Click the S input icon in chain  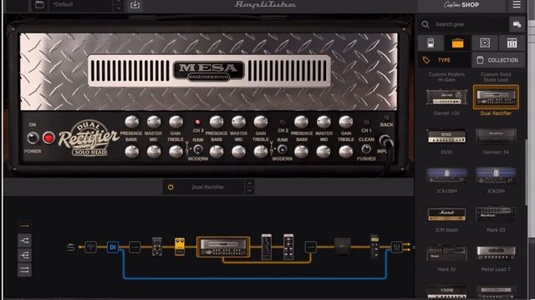pos(70,247)
